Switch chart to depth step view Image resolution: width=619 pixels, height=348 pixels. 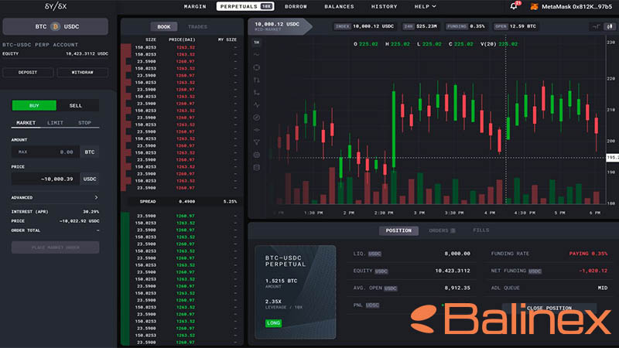tap(596, 26)
